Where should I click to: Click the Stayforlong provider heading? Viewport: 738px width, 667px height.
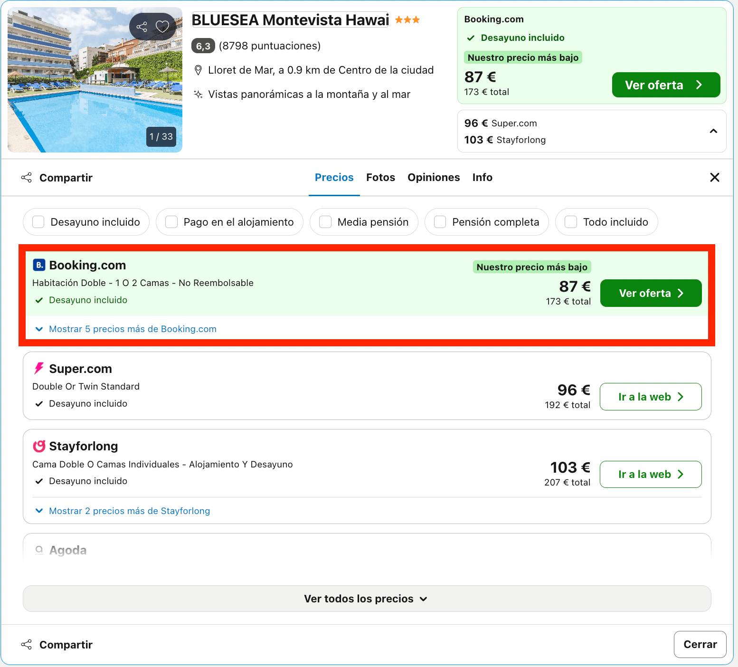84,446
